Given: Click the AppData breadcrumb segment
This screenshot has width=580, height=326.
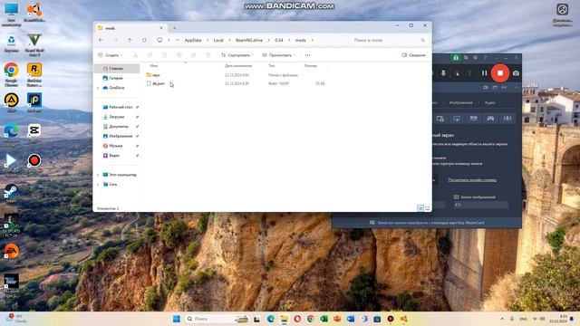Looking at the screenshot, I should click(x=193, y=40).
